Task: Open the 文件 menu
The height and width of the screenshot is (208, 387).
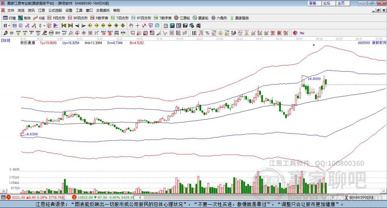Action: pyautogui.click(x=11, y=10)
